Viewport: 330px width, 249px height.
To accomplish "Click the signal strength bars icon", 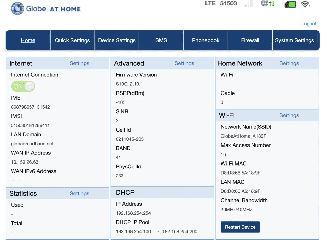I will (x=249, y=3).
